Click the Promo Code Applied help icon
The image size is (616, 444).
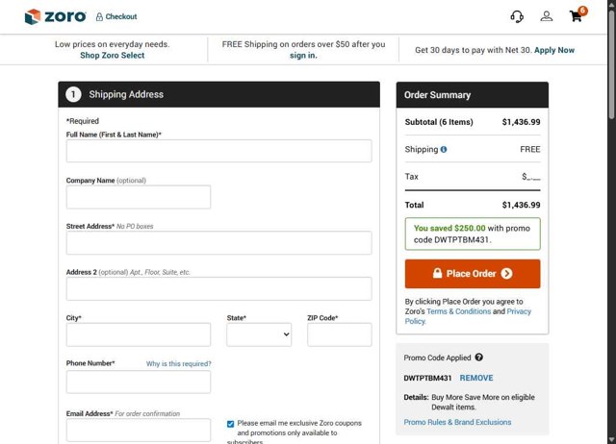pos(478,358)
